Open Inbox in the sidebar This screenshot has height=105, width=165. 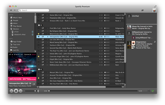(x=14, y=23)
